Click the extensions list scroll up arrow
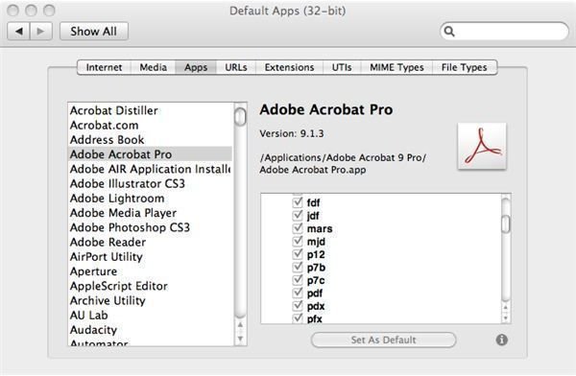 tap(506, 307)
